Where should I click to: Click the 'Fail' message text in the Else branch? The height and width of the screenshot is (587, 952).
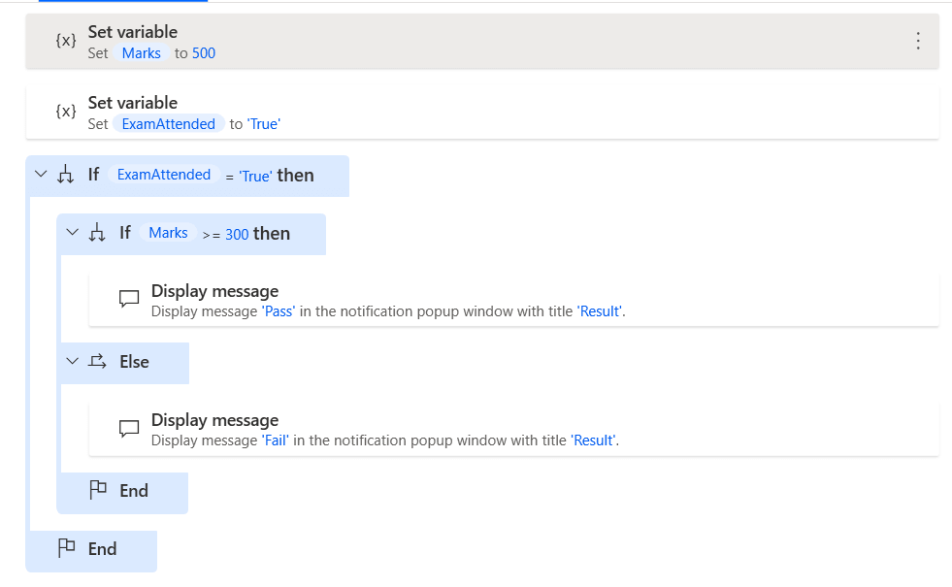pos(274,440)
